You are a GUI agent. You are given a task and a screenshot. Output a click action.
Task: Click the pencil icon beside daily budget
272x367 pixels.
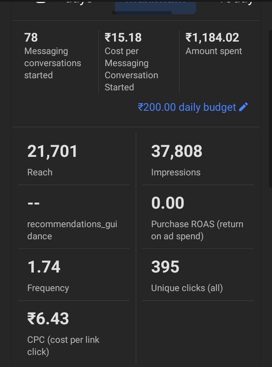[x=244, y=107]
